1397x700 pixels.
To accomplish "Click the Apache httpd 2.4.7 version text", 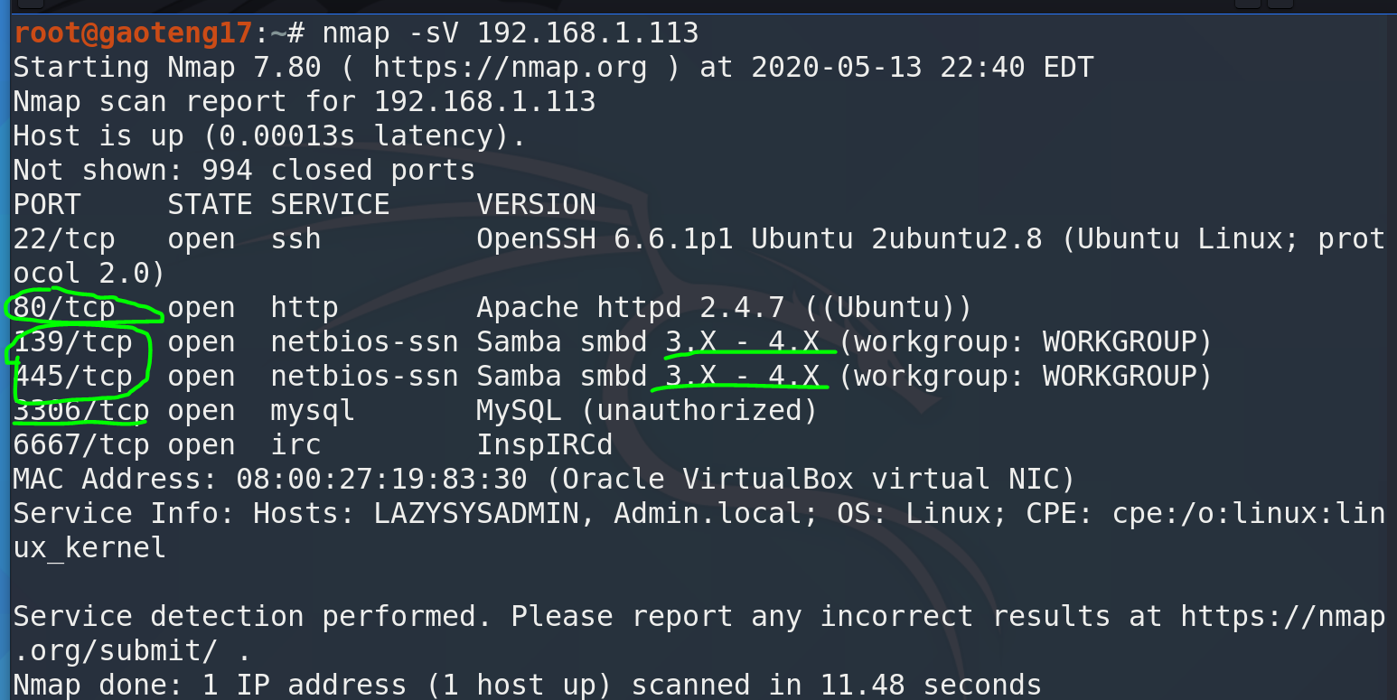I will click(630, 308).
